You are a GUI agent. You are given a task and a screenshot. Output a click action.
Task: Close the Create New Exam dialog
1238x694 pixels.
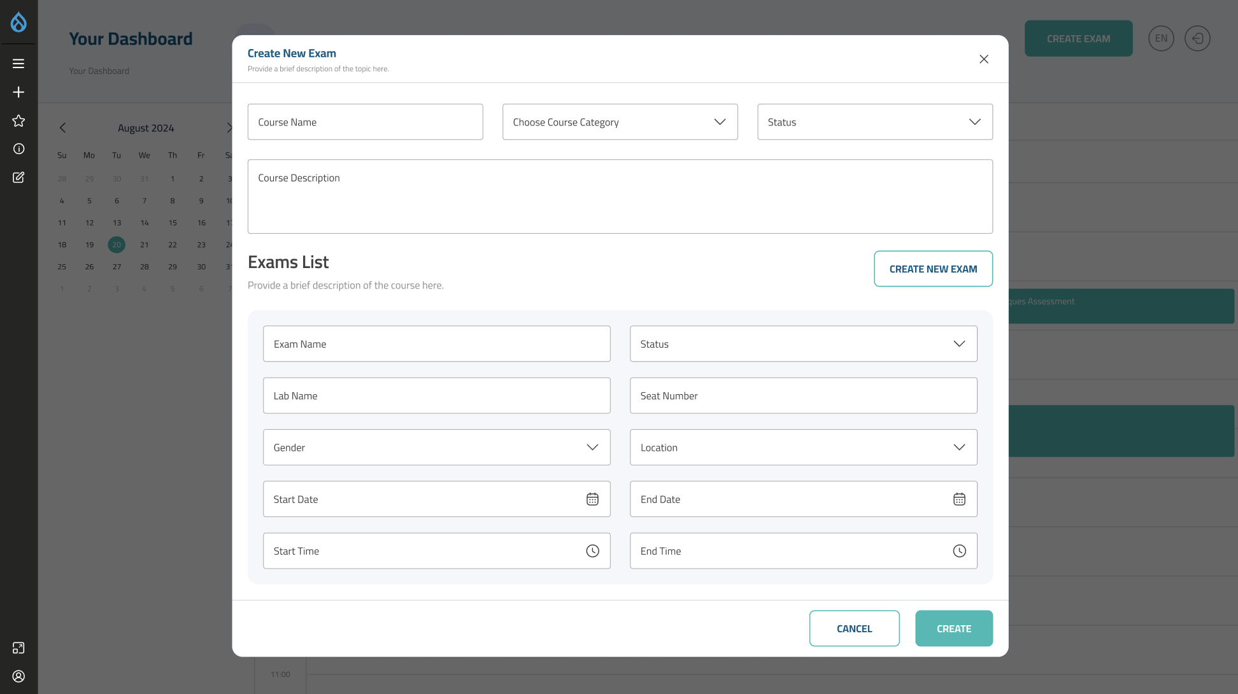[x=984, y=59]
